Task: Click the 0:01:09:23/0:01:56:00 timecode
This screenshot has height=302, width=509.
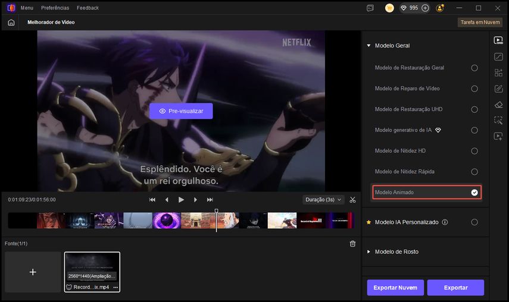Action: (32, 200)
